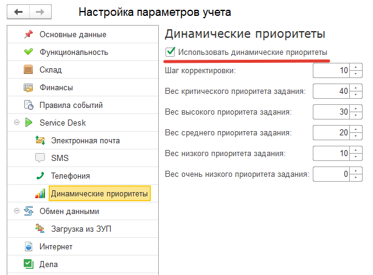Viewport: 373px width, 275px height.
Task: Click the speech bubble icon beside SMS
Action: [40, 158]
